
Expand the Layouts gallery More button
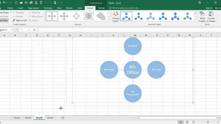108,20
